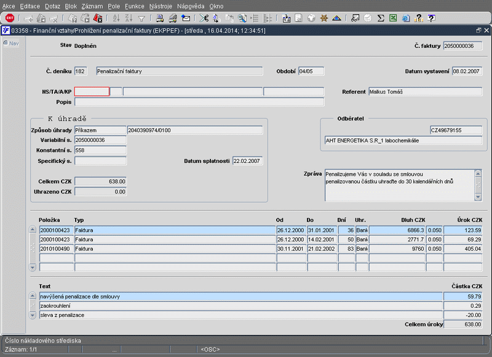
Task: Click the print icon in toolbar
Action: point(159,18)
